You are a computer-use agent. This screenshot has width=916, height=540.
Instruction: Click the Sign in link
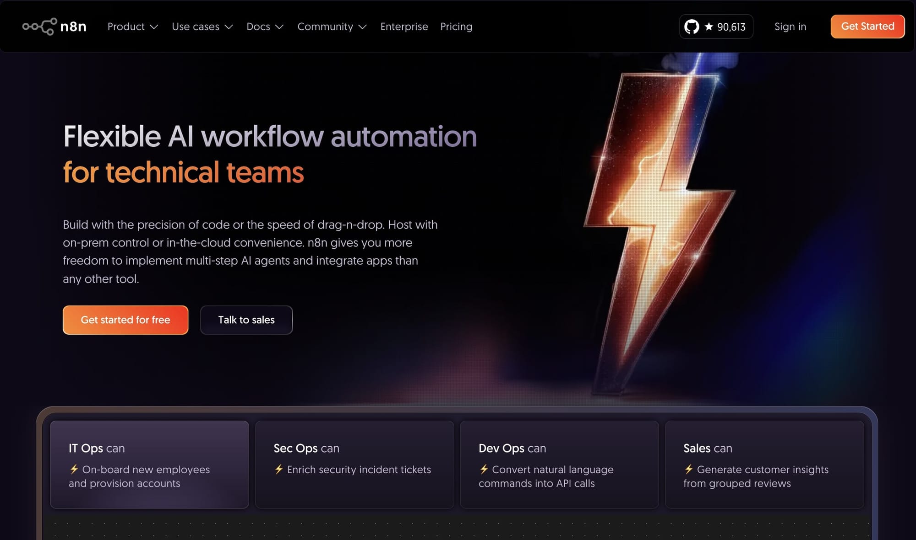pyautogui.click(x=790, y=27)
